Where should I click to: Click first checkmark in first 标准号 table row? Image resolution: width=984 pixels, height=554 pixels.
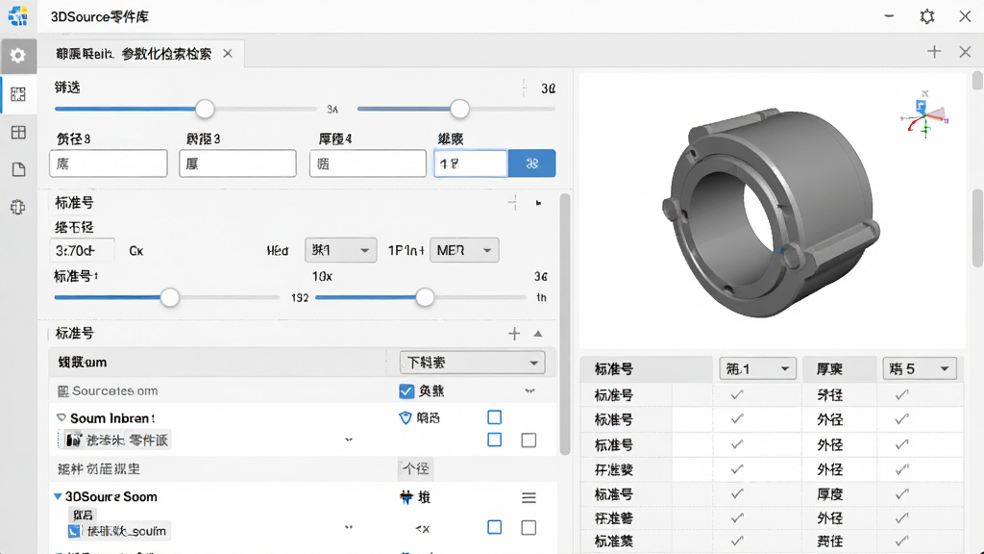pos(737,395)
